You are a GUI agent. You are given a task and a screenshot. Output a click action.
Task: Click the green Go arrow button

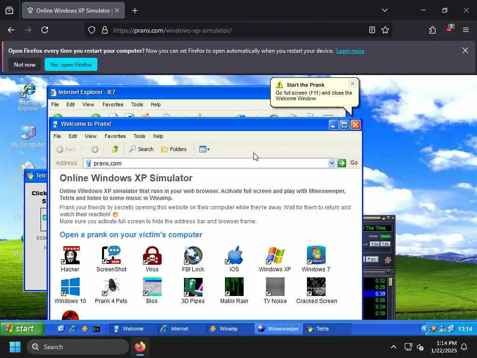pyautogui.click(x=342, y=163)
